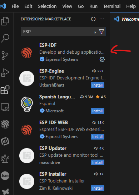Install the ESP-Engine extension

98,85
